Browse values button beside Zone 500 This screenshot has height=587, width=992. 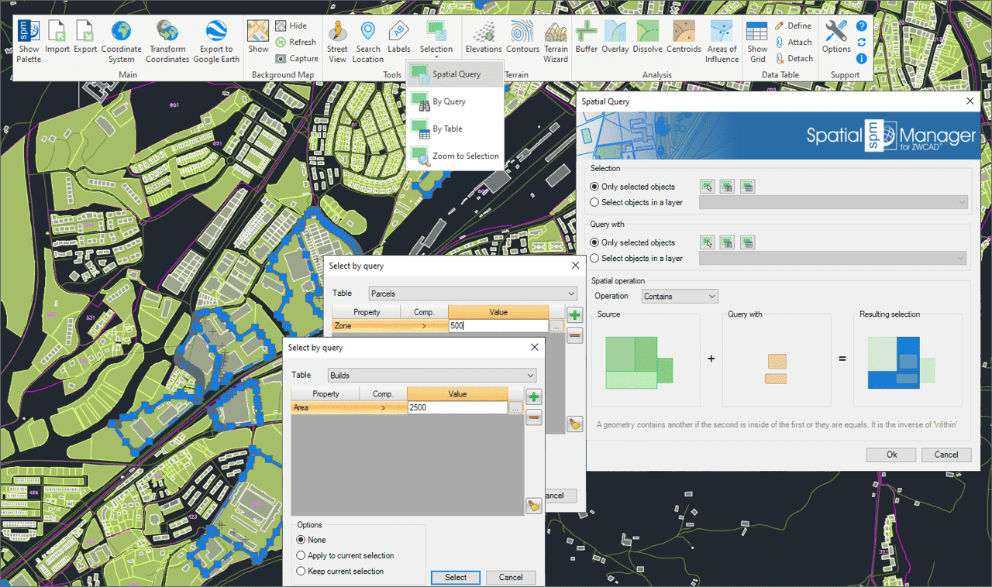click(x=556, y=326)
